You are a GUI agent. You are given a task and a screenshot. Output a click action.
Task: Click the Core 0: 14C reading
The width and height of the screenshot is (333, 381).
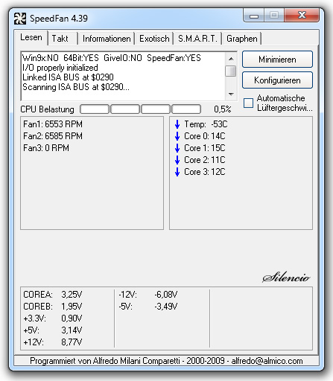205,136
